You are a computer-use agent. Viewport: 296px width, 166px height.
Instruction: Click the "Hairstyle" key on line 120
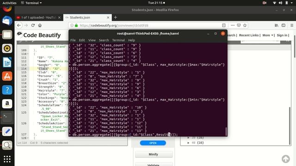[45, 90]
